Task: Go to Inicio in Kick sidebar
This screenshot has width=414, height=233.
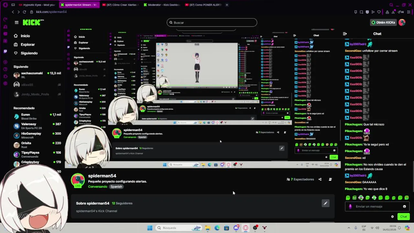Action: point(22,36)
